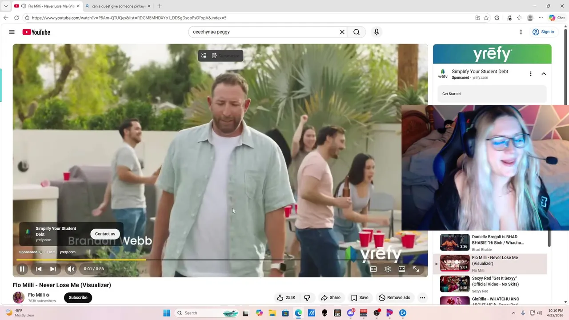Click the Windows taskbar search box
Image resolution: width=569 pixels, height=320 pixels.
(207, 313)
